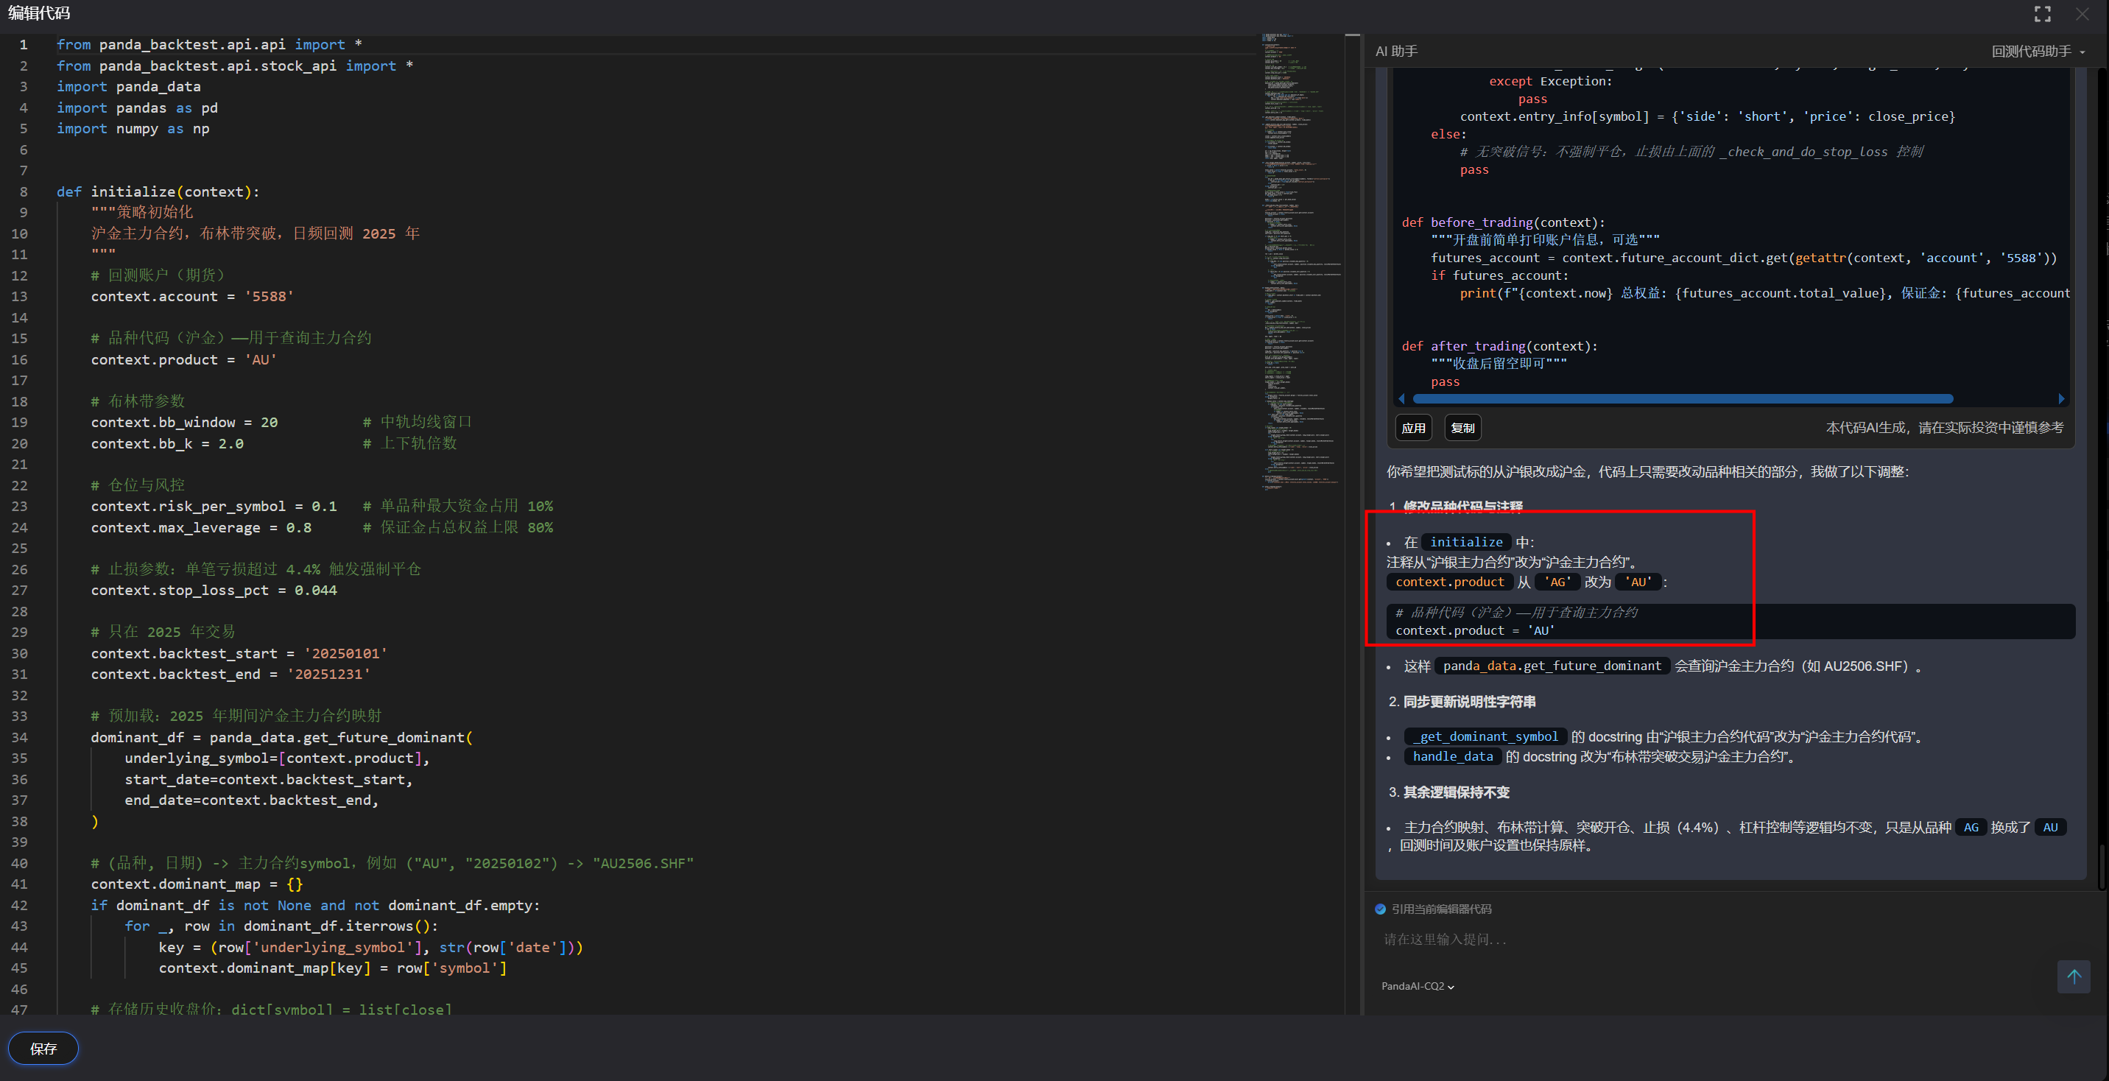The image size is (2109, 1081).
Task: Click line number 25 in the gutter
Action: click(x=20, y=549)
